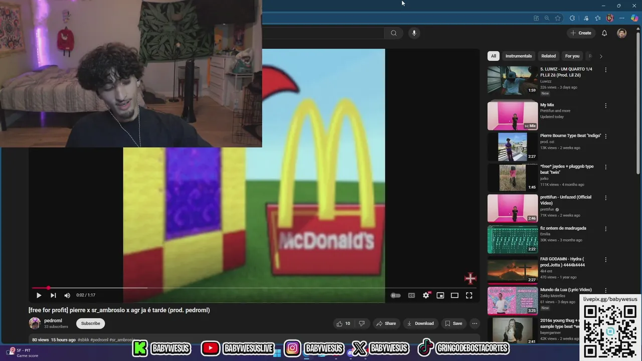Open options menu for LUWIZ video

[606, 70]
